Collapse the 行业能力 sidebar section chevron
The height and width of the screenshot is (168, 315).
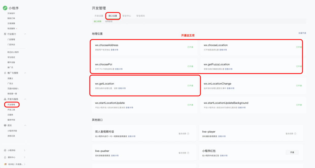tap(25, 34)
